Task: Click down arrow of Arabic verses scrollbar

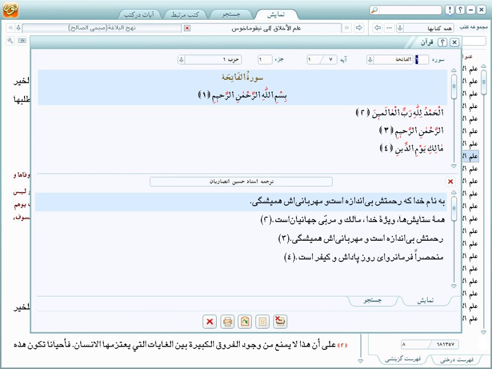Action: pyautogui.click(x=454, y=166)
